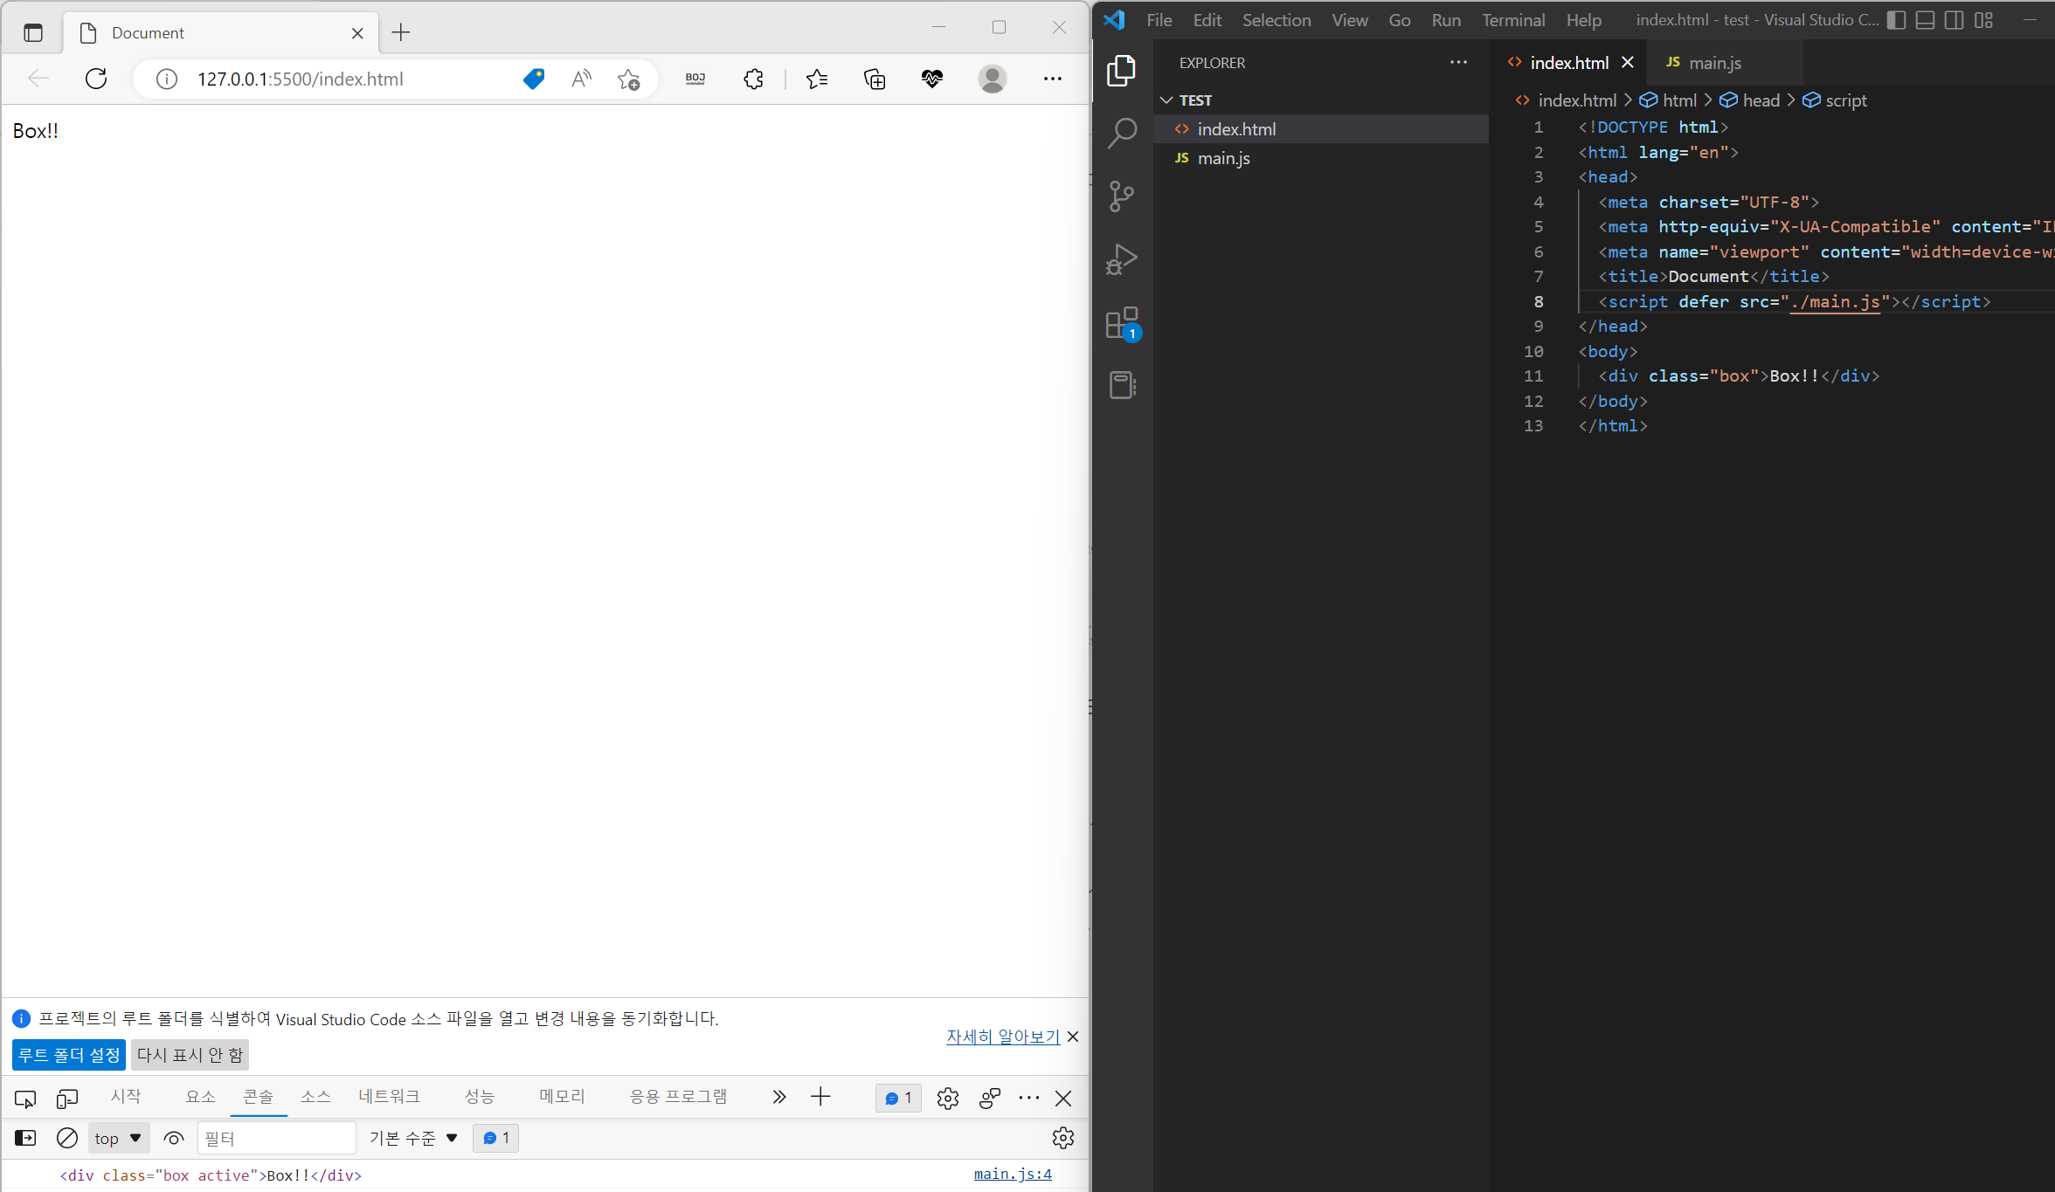The image size is (2055, 1192).
Task: Open the Terminal menu
Action: (x=1512, y=20)
